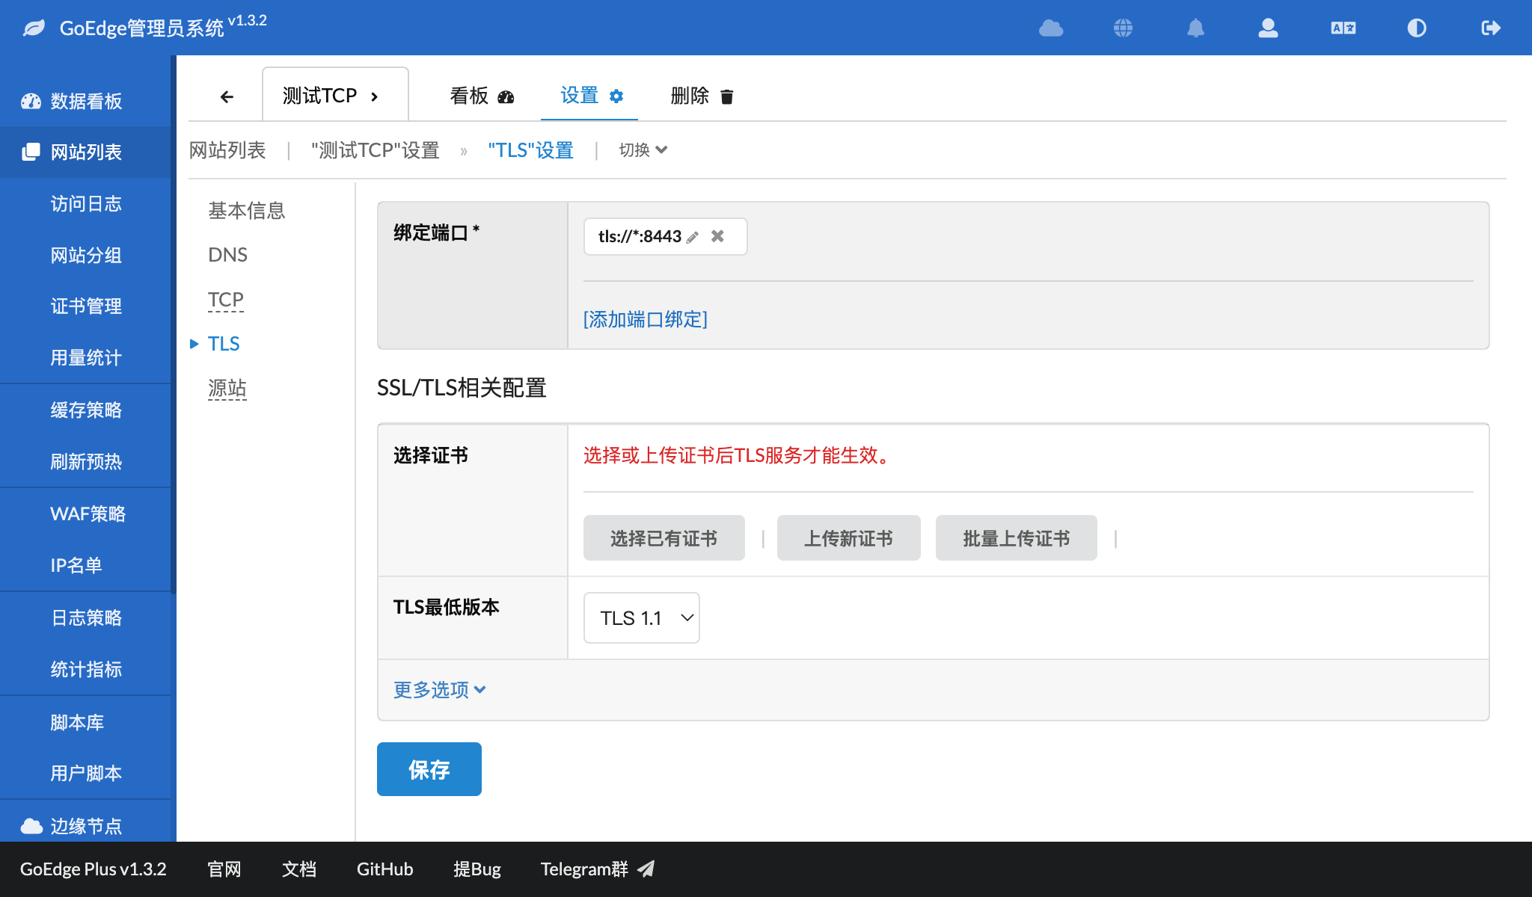Open 访问日志 in sidebar

(86, 204)
